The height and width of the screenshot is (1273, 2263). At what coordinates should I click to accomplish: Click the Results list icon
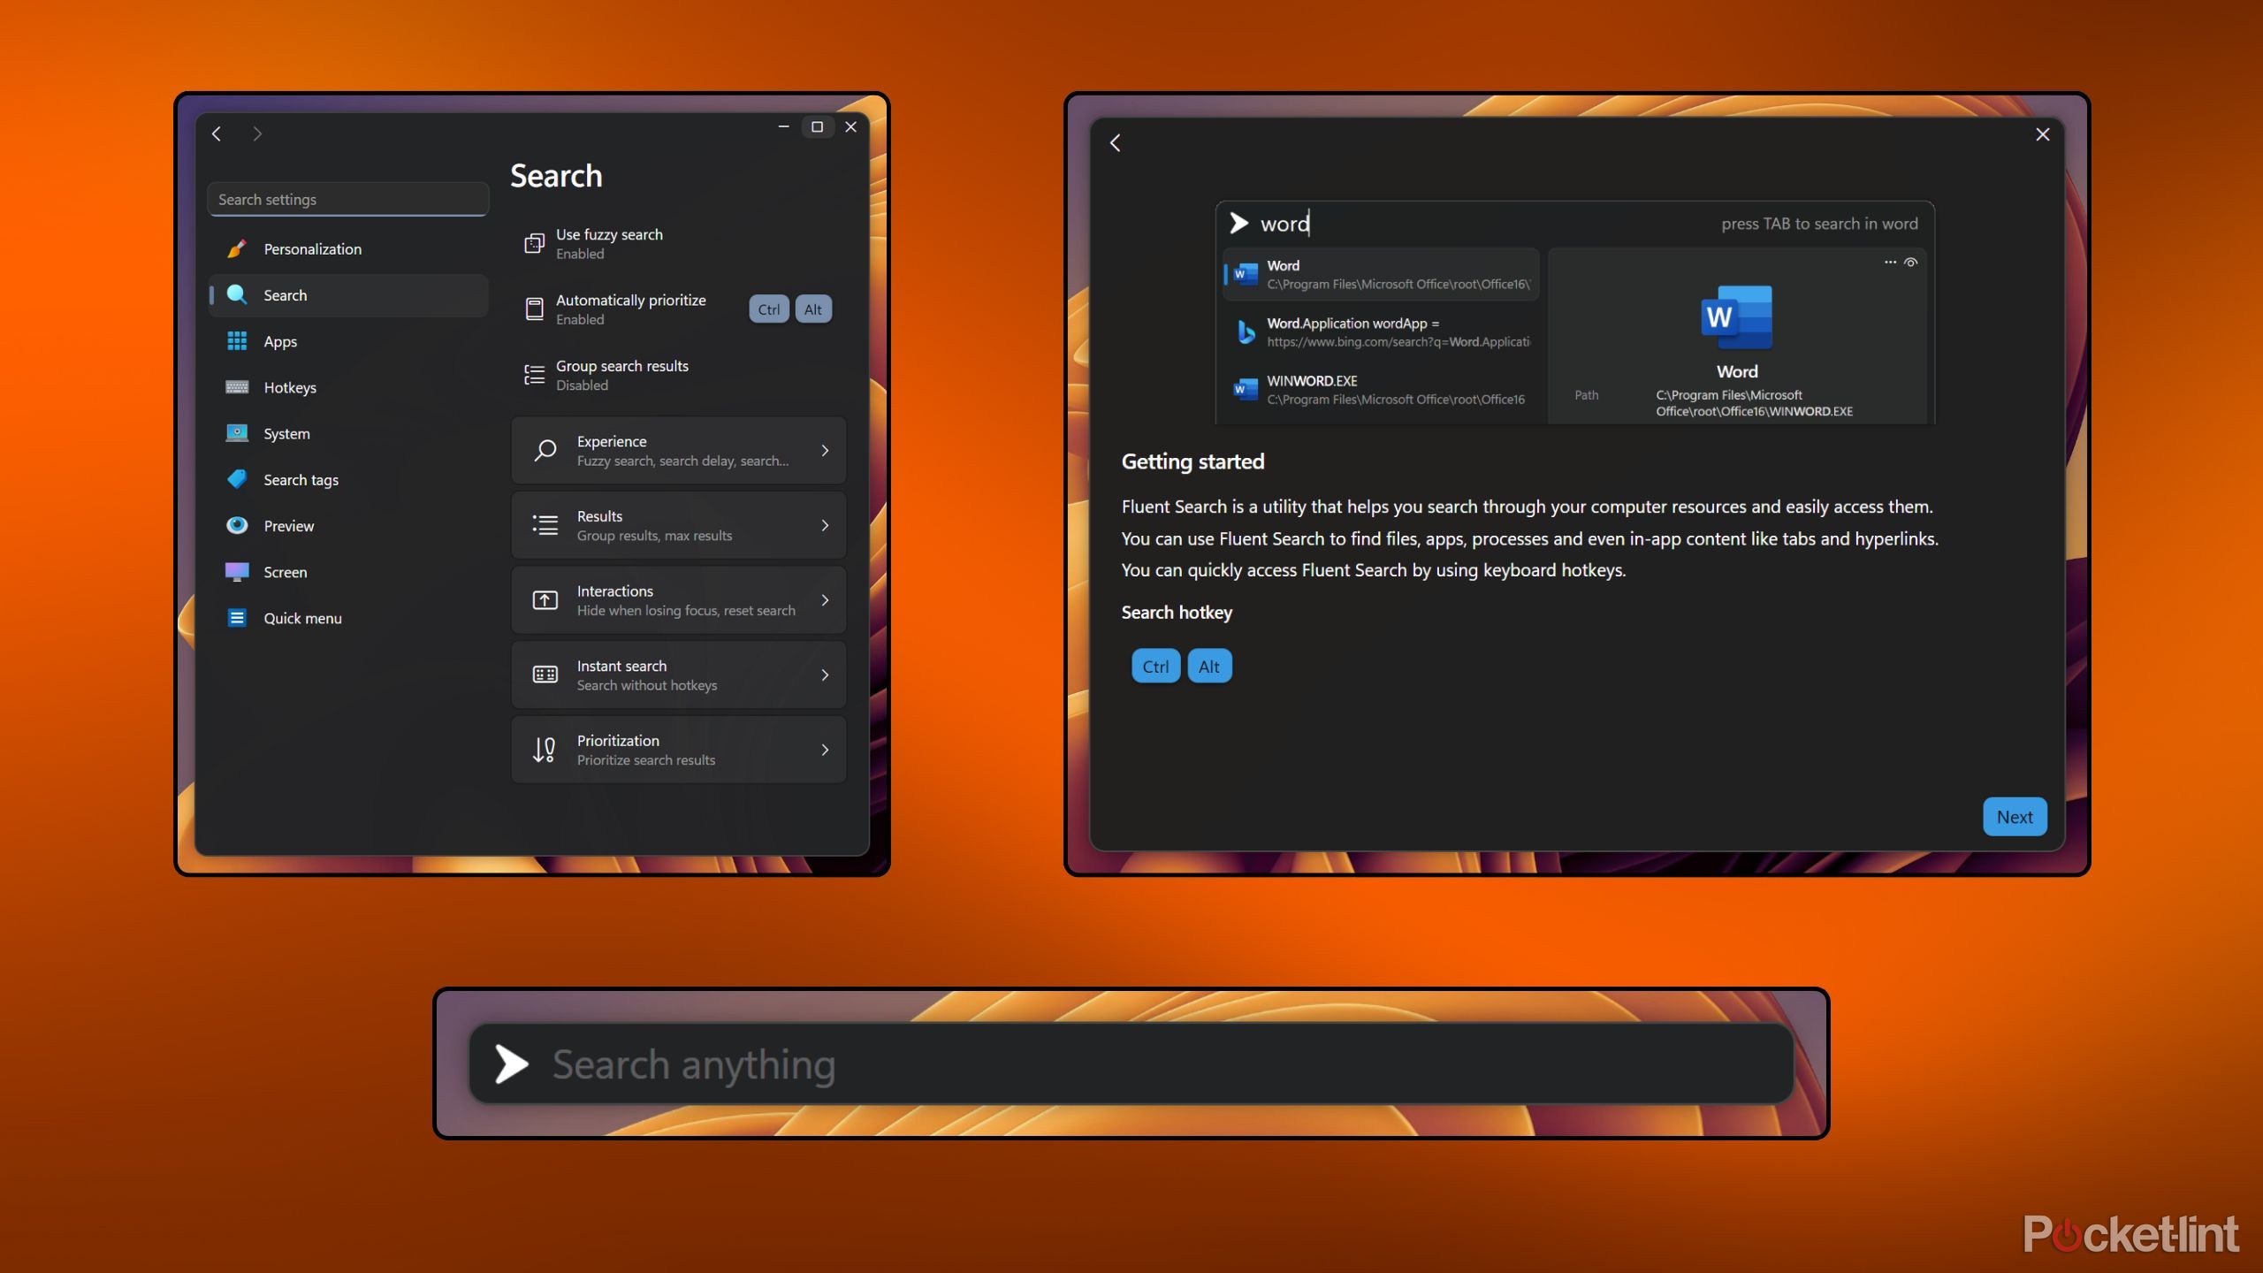545,525
